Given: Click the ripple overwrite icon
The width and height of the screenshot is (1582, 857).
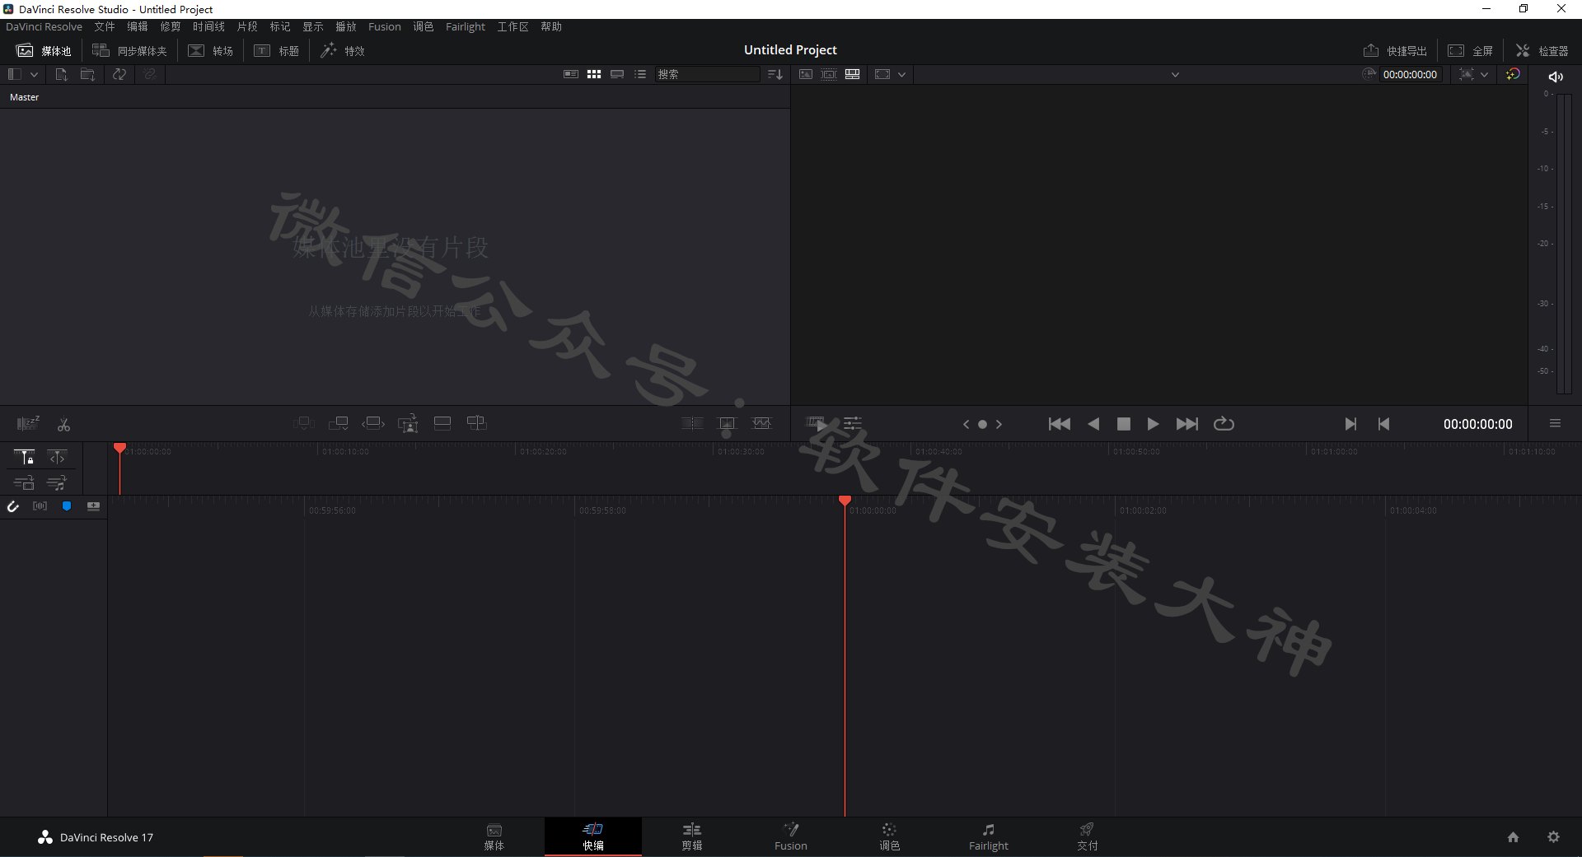Looking at the screenshot, I should (x=373, y=423).
